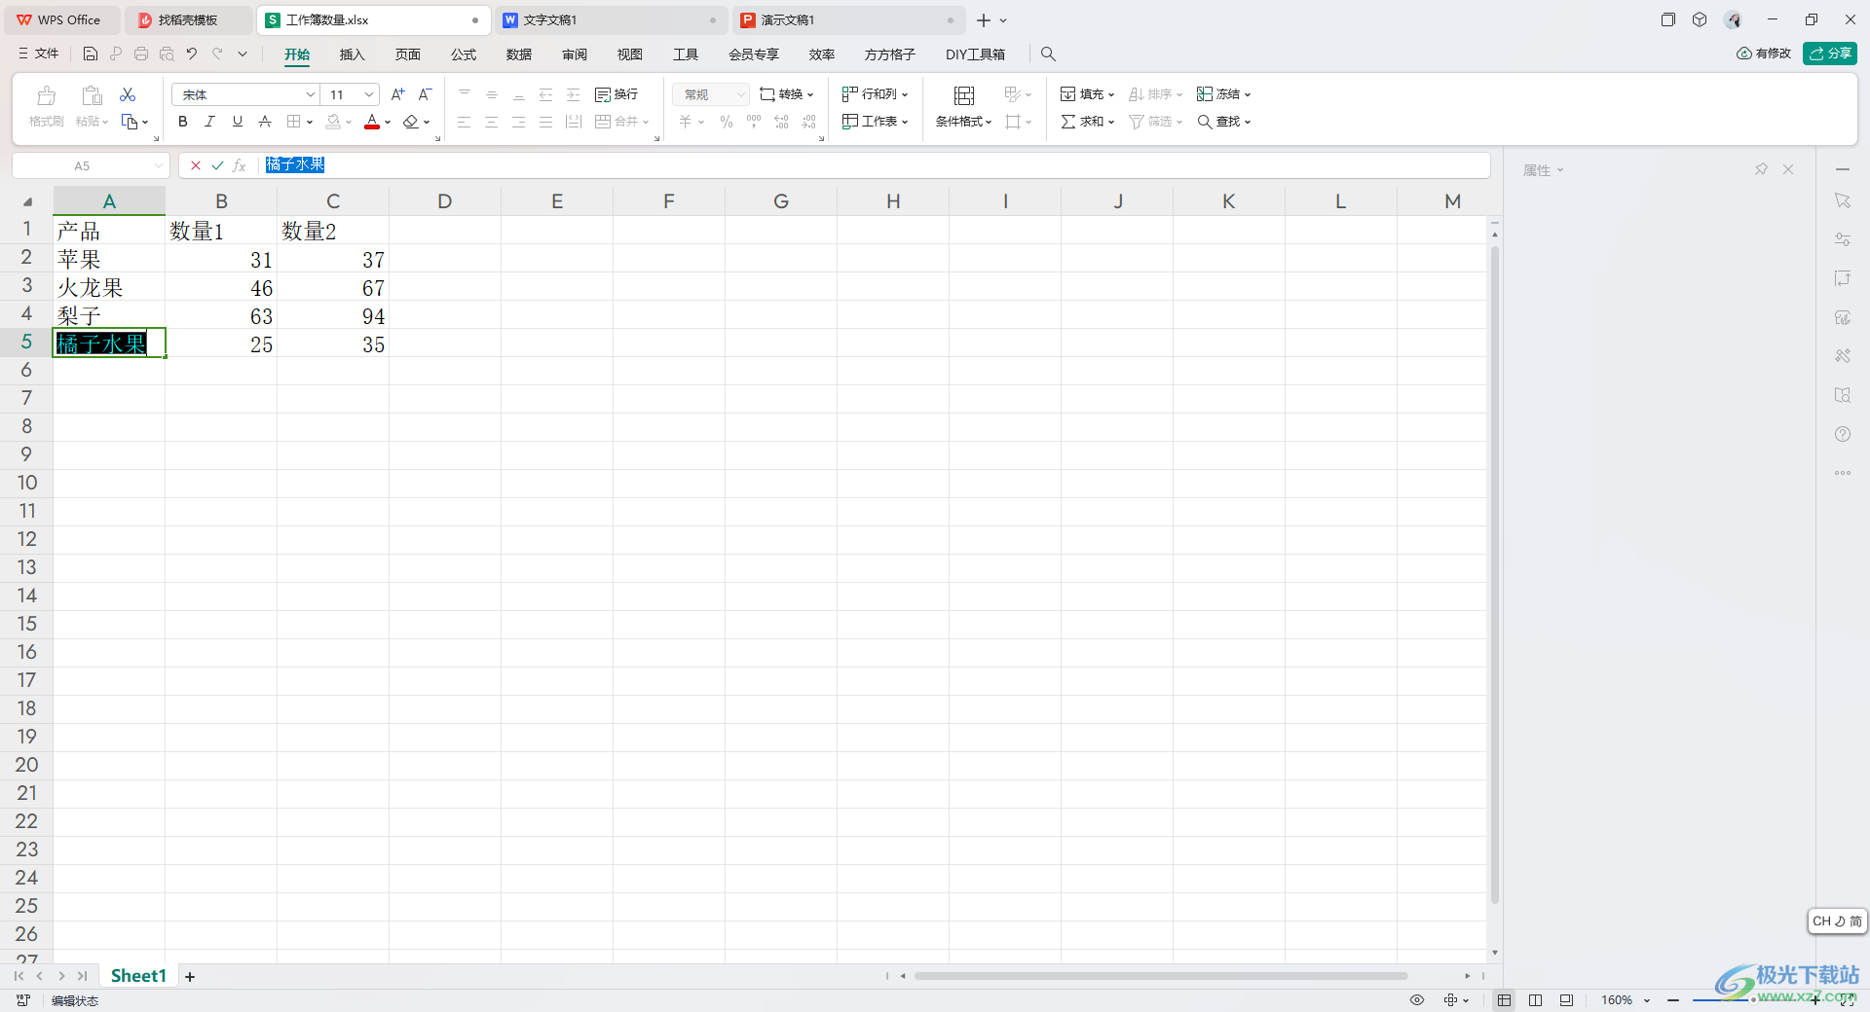Click the select-all corner triangle
The height and width of the screenshot is (1012, 1870).
pyautogui.click(x=27, y=201)
